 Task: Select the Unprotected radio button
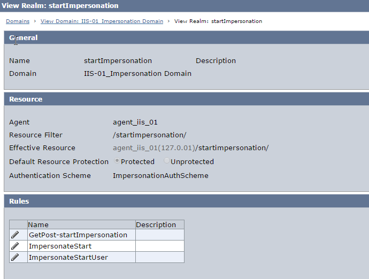[166, 161]
